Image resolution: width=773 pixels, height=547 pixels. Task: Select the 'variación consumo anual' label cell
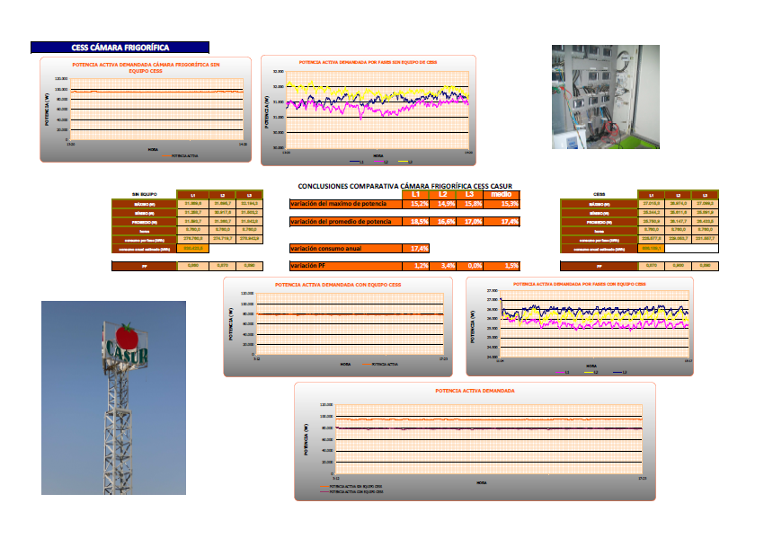click(344, 248)
